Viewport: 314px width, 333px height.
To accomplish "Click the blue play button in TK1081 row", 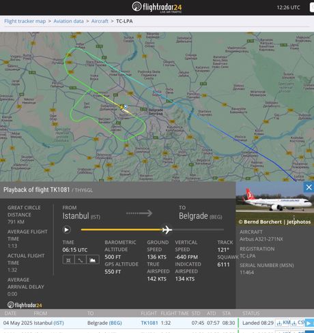I will point(309,323).
